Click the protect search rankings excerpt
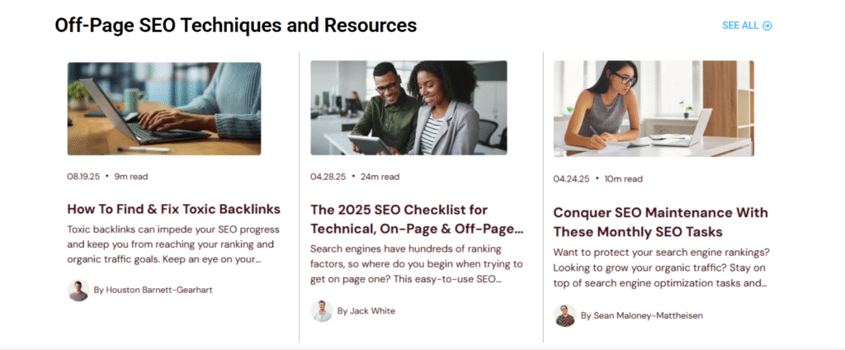This screenshot has height=350, width=845. (660, 267)
